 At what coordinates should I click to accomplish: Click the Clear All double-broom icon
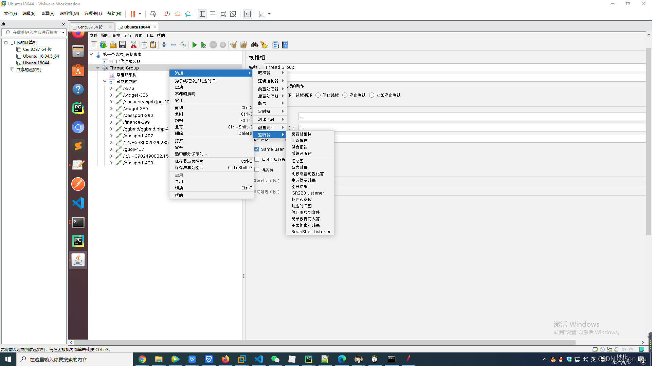[243, 45]
